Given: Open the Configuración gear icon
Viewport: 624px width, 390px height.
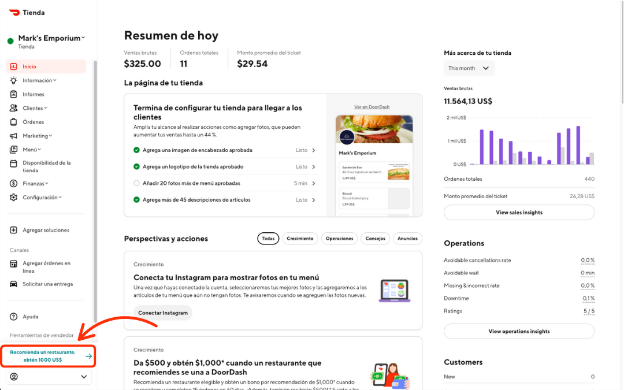Looking at the screenshot, I should pyautogui.click(x=13, y=197).
